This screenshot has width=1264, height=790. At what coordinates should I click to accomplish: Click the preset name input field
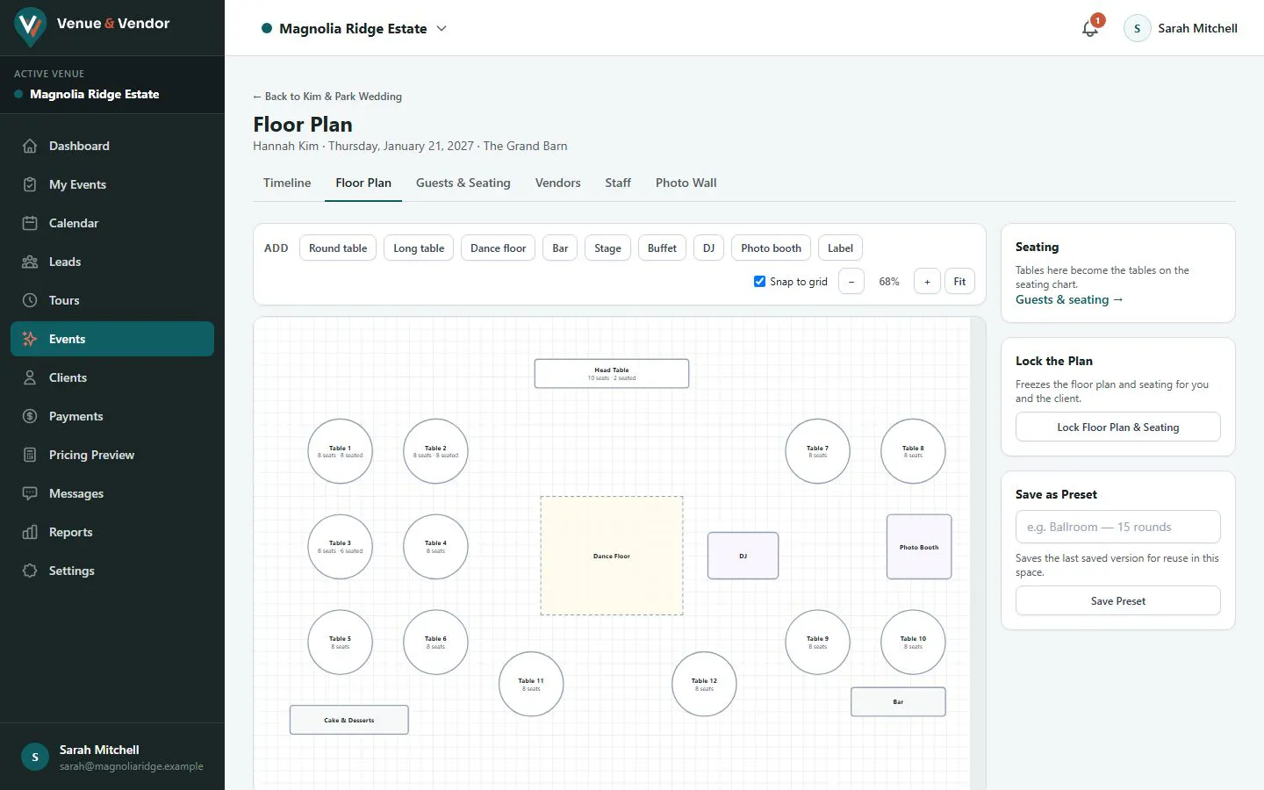[1118, 527]
